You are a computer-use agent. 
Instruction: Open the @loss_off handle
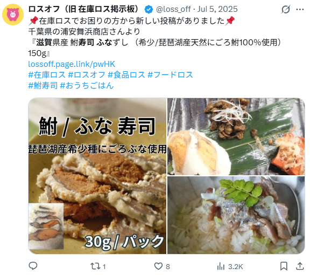click(x=173, y=9)
